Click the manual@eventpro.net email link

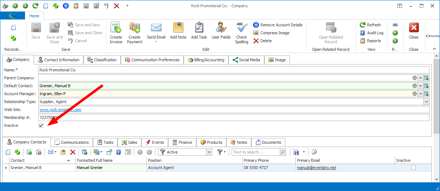[x=316, y=168]
